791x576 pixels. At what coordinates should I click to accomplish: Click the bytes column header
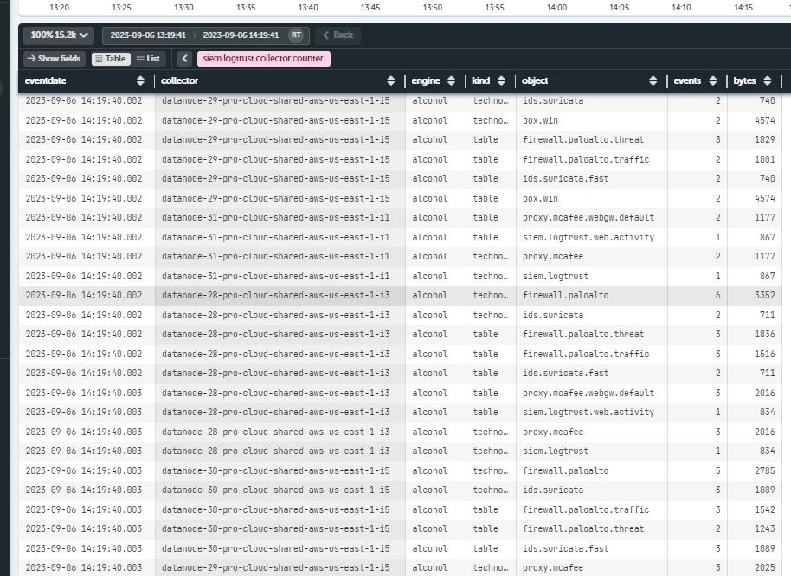[x=744, y=80]
